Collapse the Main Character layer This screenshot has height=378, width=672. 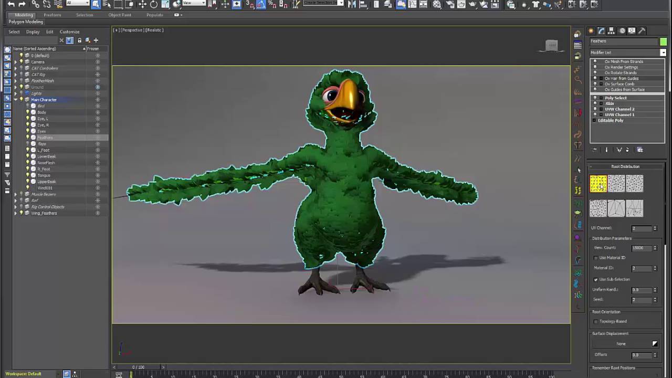point(15,100)
